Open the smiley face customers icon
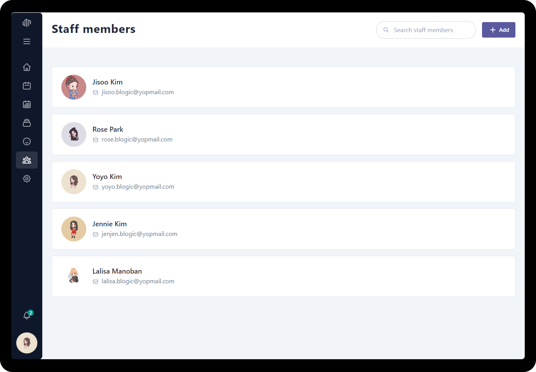Image resolution: width=536 pixels, height=372 pixels. coord(27,141)
